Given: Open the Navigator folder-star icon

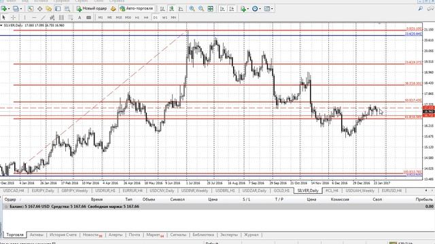Looking at the screenshot, I should 49,9.
